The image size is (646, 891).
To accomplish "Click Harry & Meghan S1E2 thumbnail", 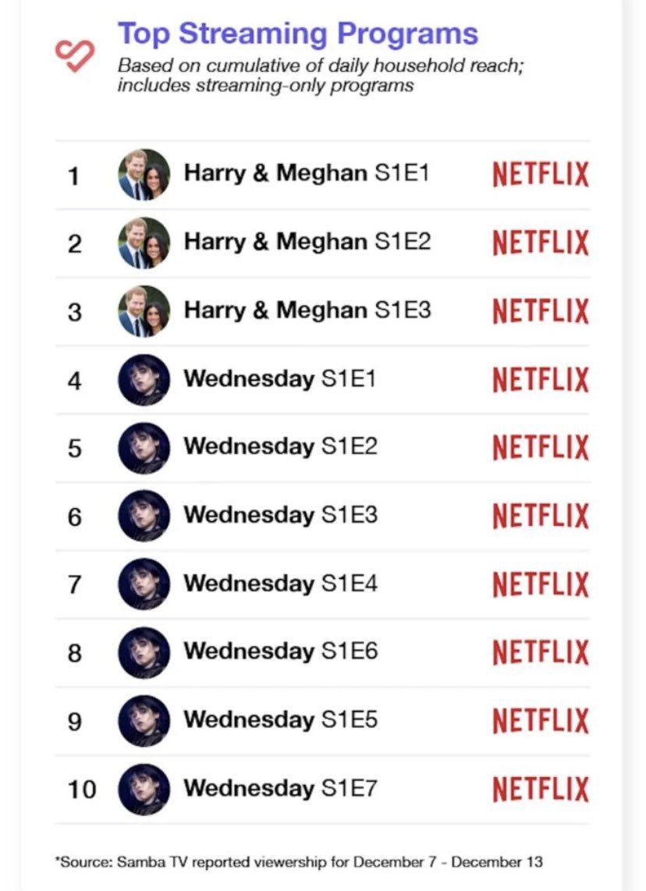I will coord(144,243).
